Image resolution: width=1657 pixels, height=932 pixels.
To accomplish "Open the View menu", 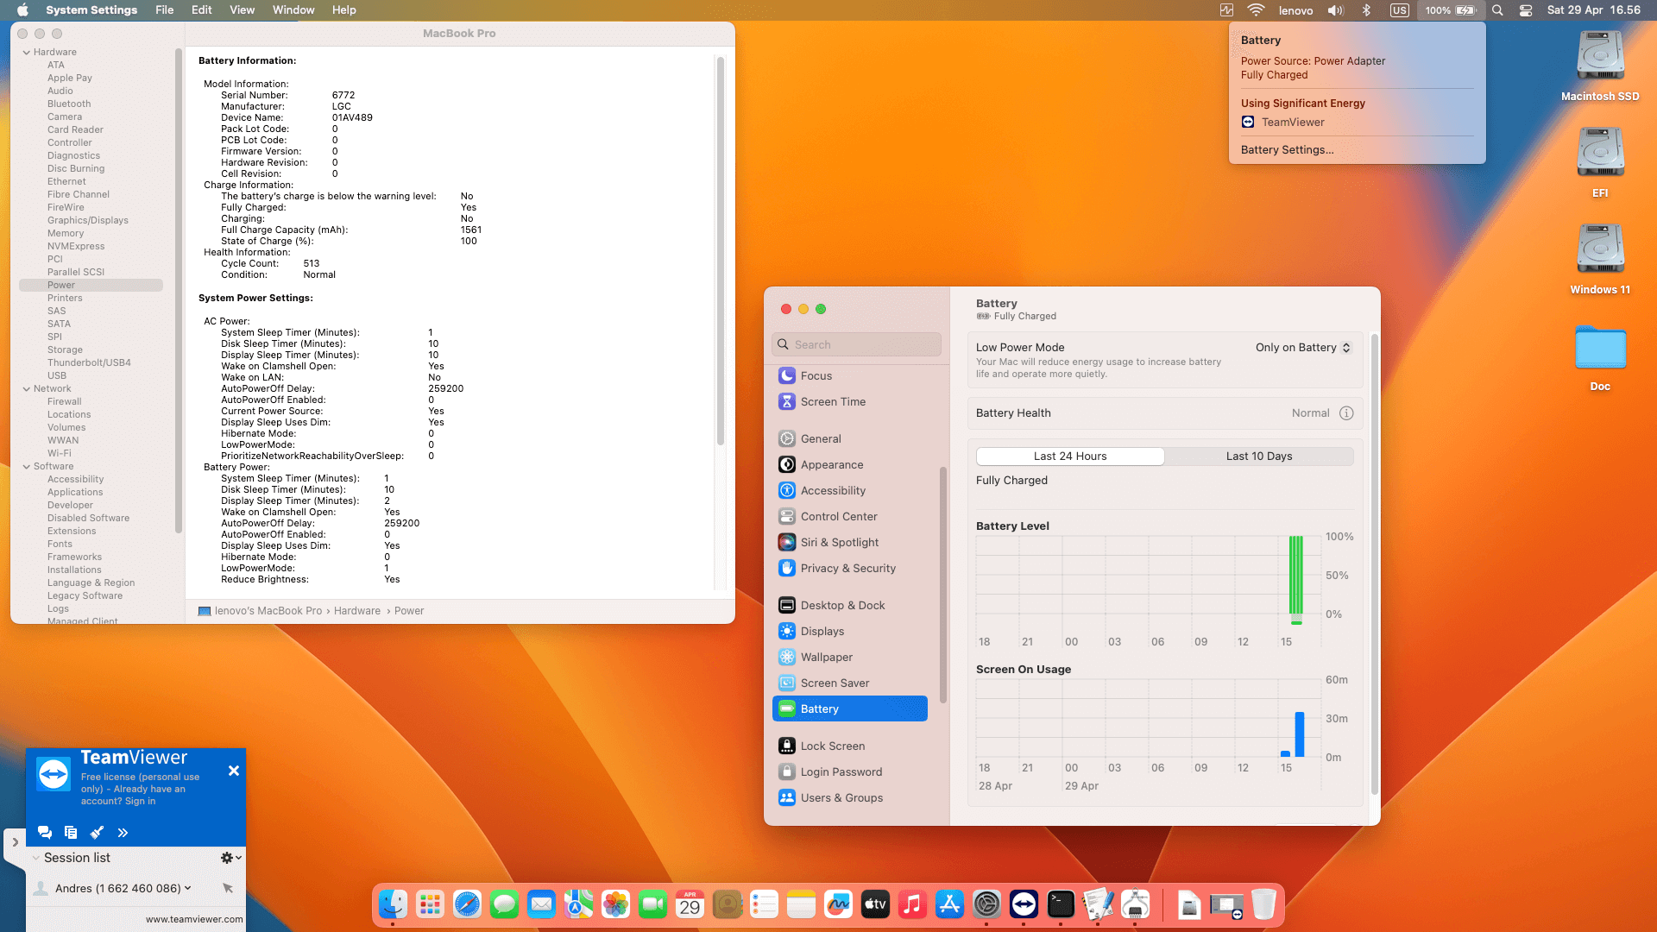I will click(x=243, y=10).
